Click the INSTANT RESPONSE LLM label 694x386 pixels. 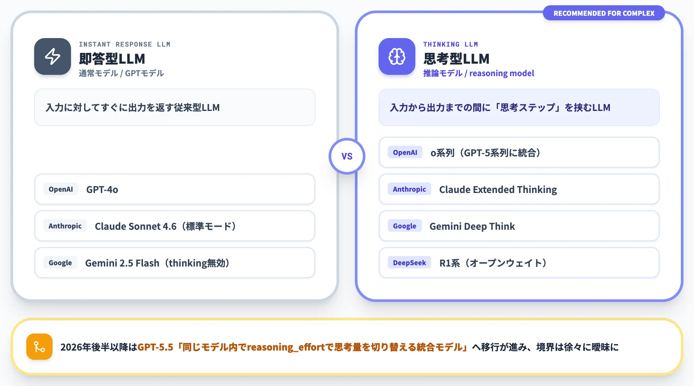tap(125, 44)
